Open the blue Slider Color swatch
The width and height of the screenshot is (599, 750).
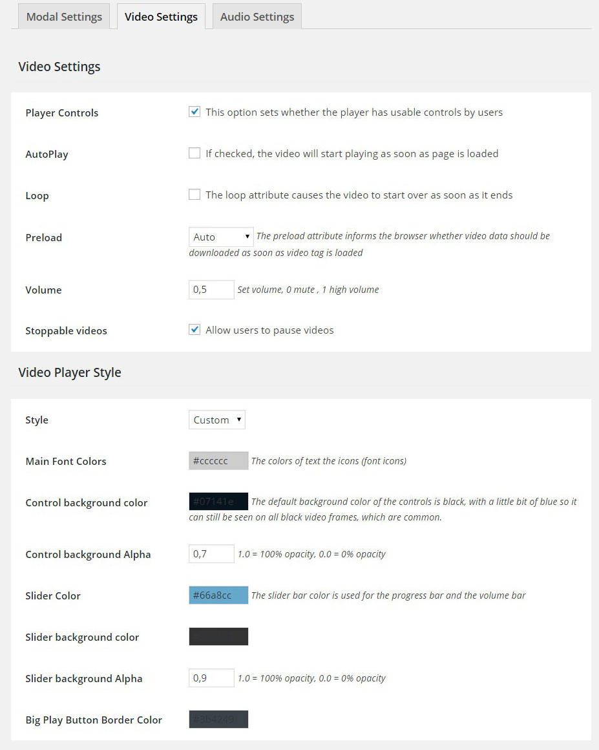[218, 595]
